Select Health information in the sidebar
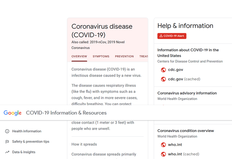 [x=27, y=131]
